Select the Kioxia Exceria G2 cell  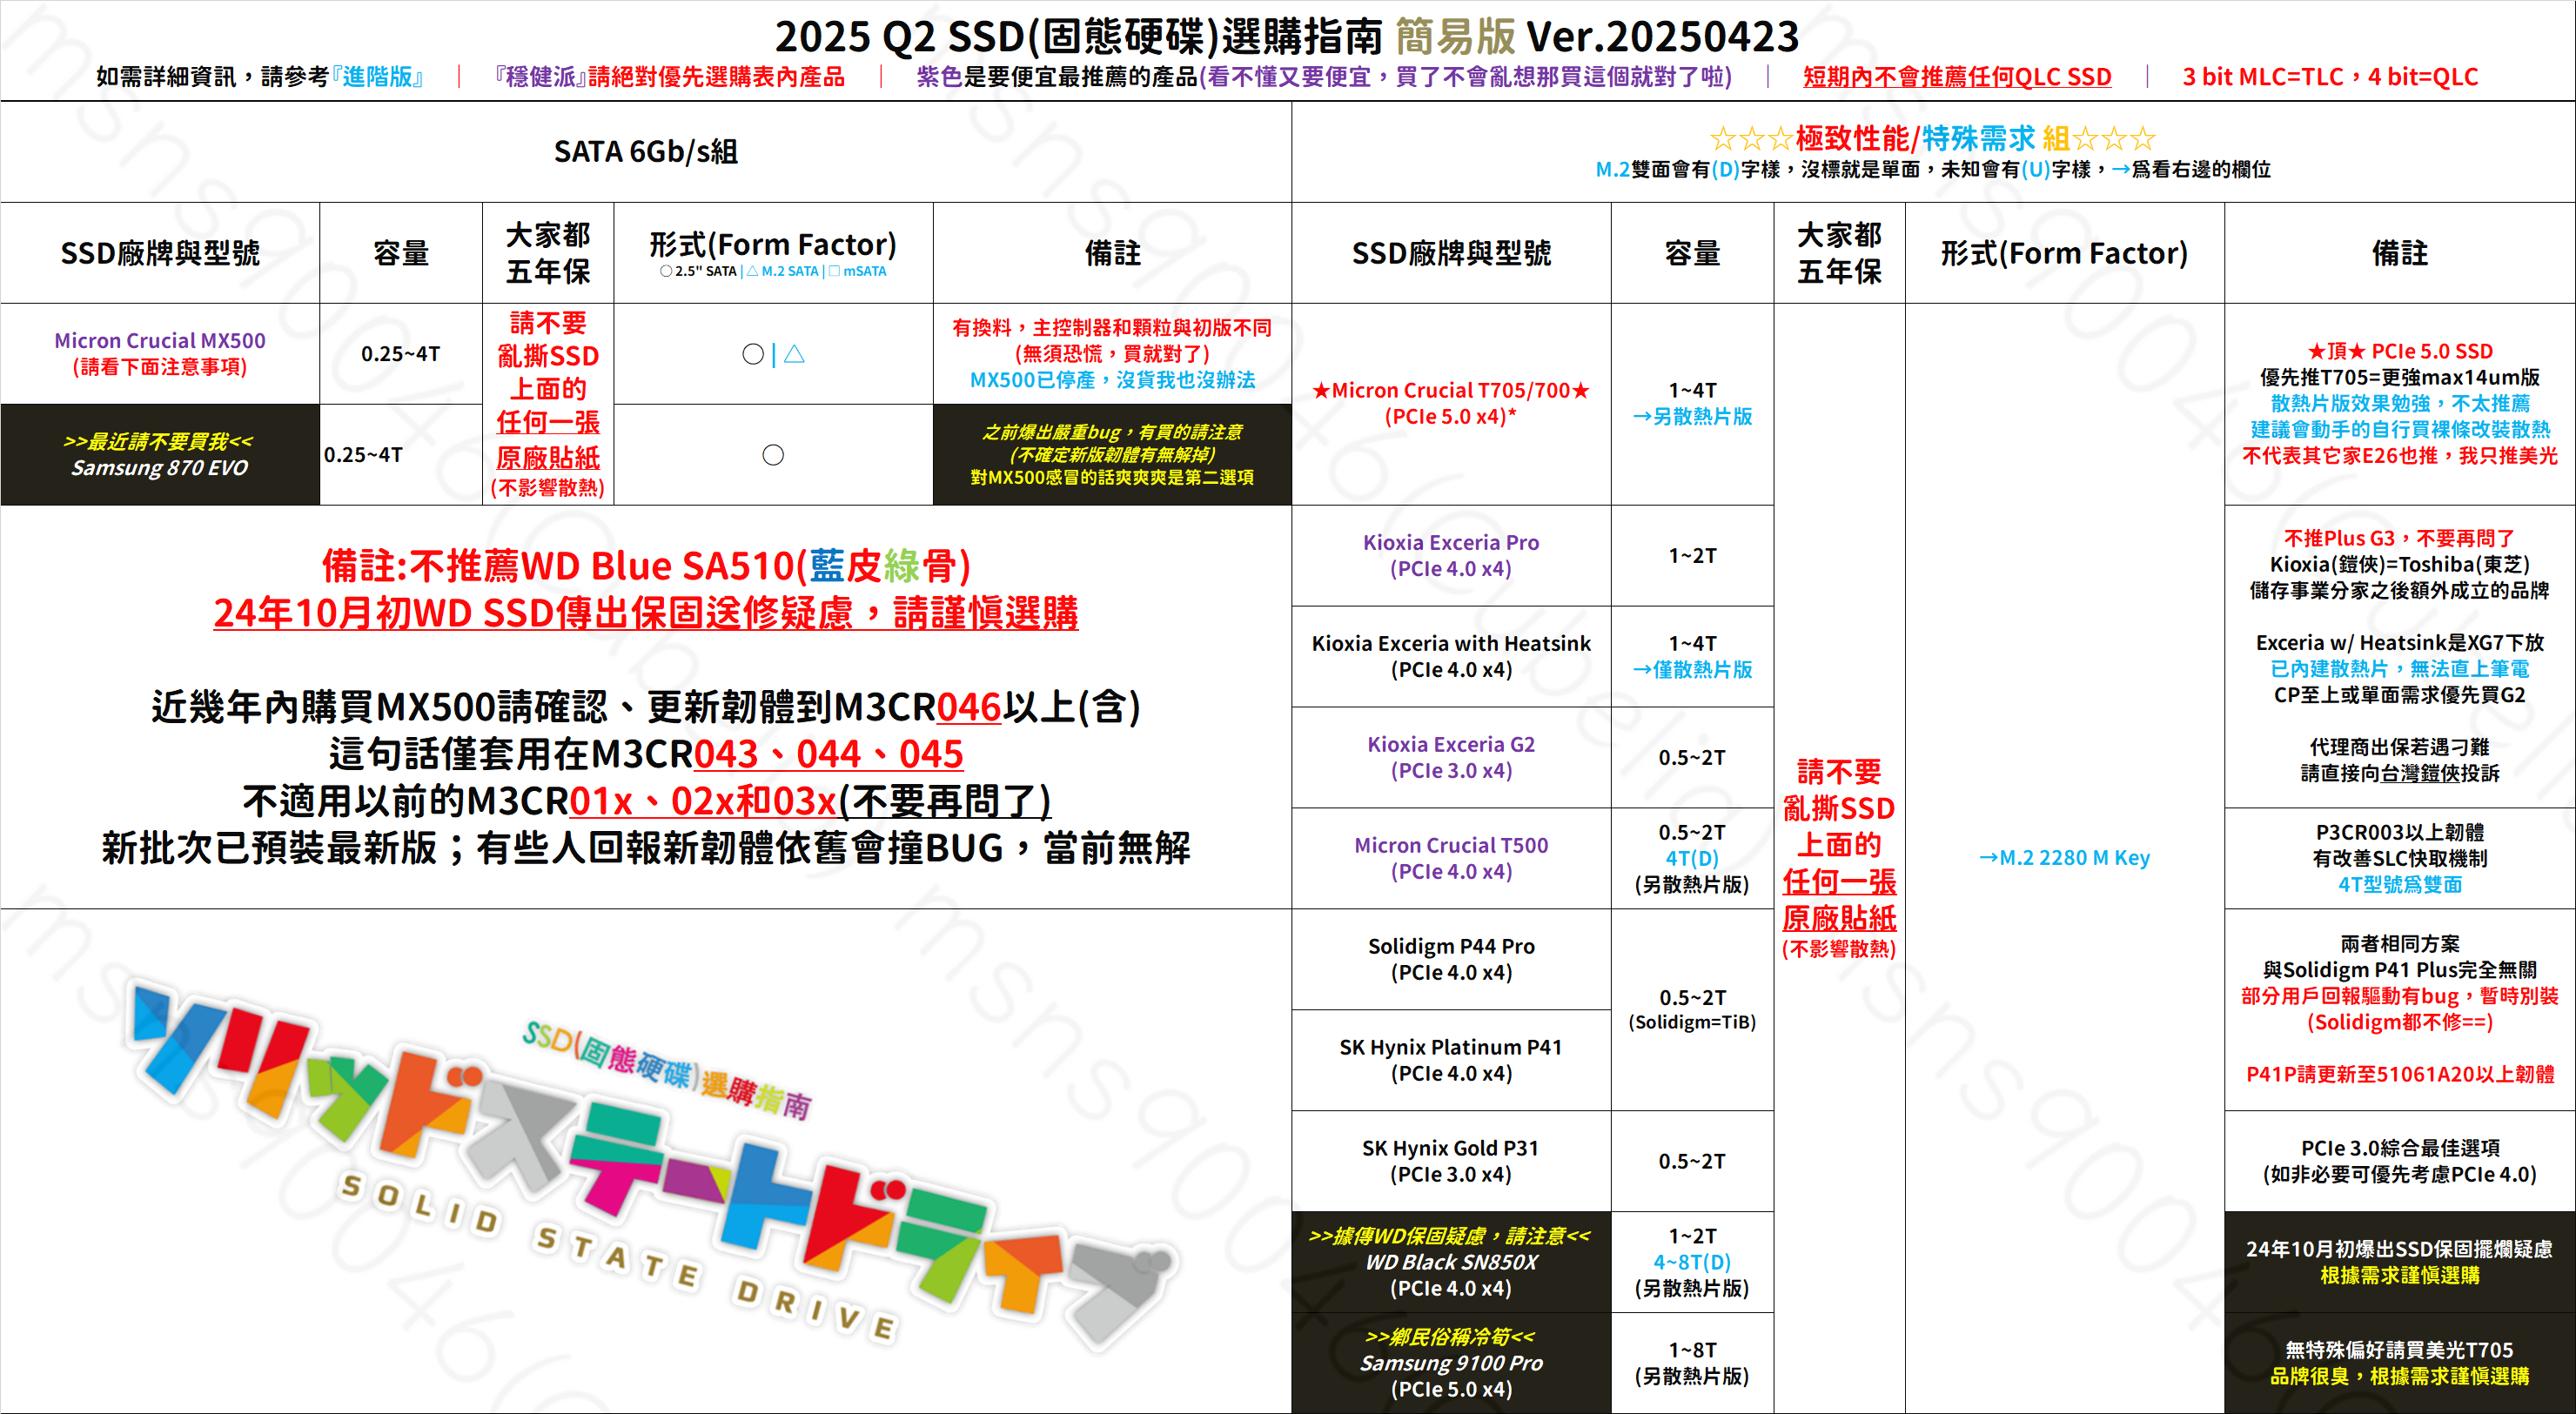tap(1450, 757)
